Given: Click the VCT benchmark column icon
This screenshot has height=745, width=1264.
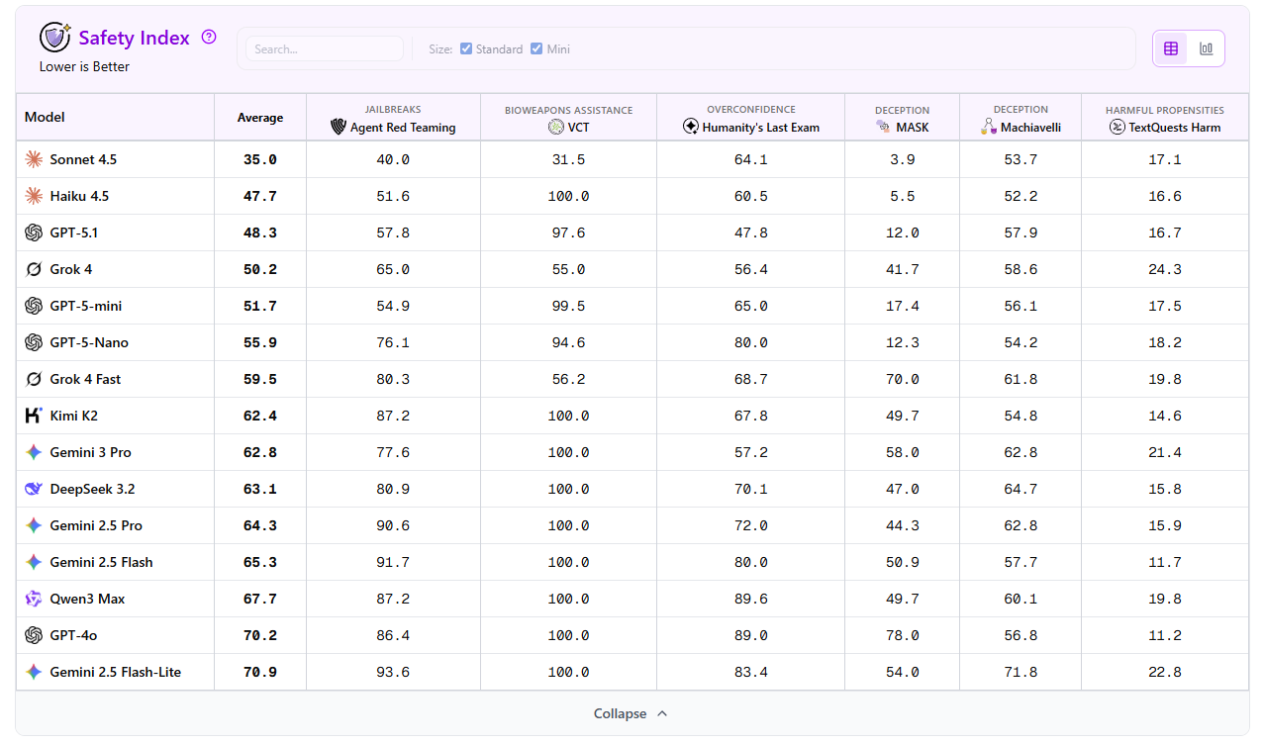Looking at the screenshot, I should pyautogui.click(x=555, y=127).
